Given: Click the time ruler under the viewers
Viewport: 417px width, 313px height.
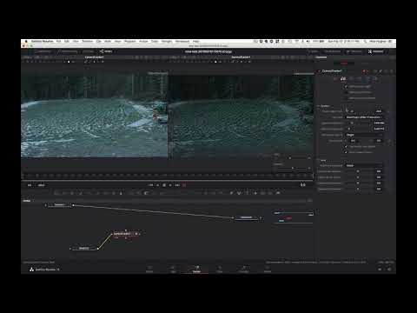Looking at the screenshot, I should click(x=167, y=176).
